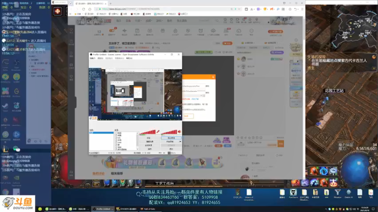Click the orange send button in chat box
378x212 pixels.
tap(281, 144)
